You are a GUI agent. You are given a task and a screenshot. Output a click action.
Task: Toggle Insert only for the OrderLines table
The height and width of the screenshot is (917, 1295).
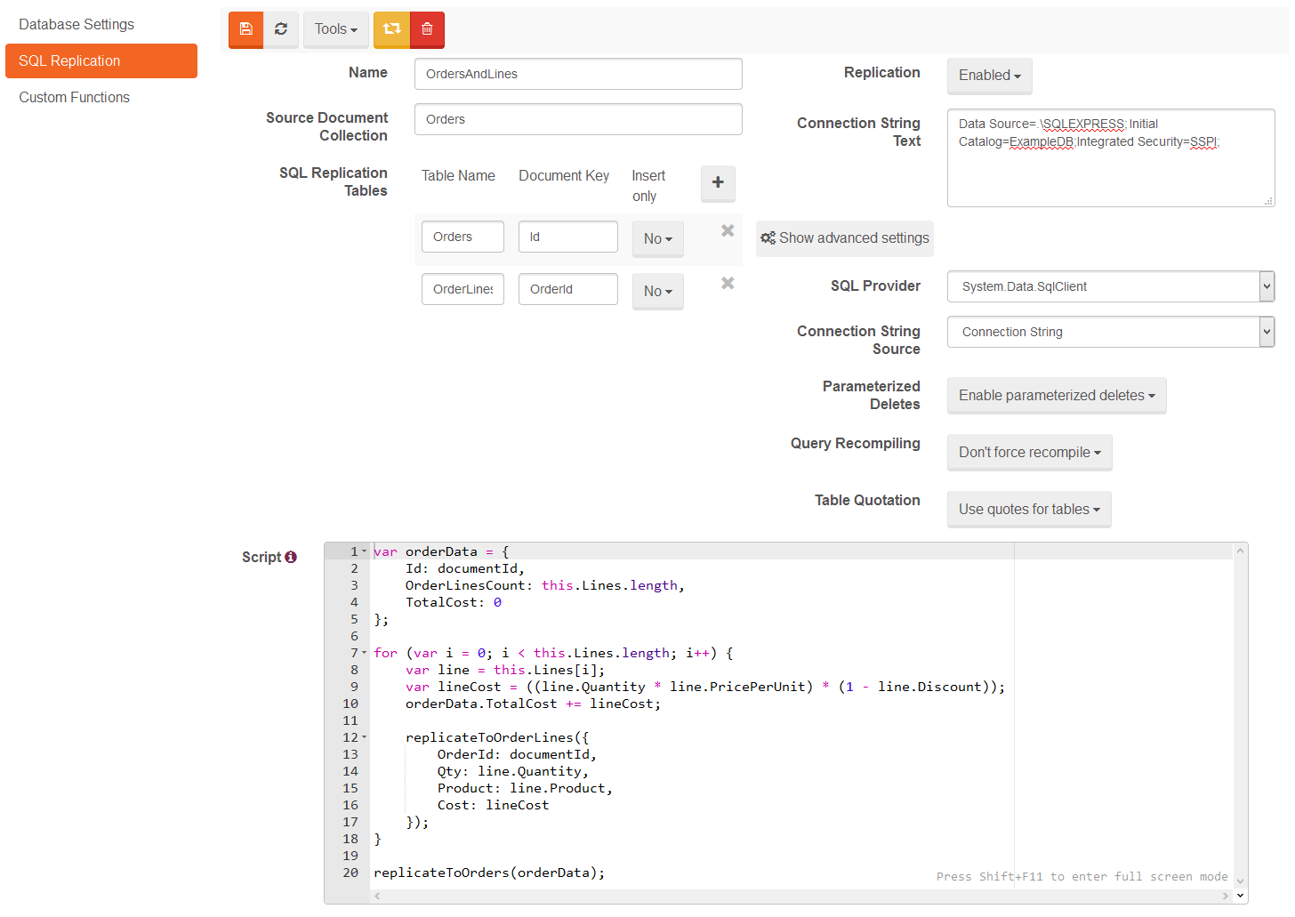point(657,291)
